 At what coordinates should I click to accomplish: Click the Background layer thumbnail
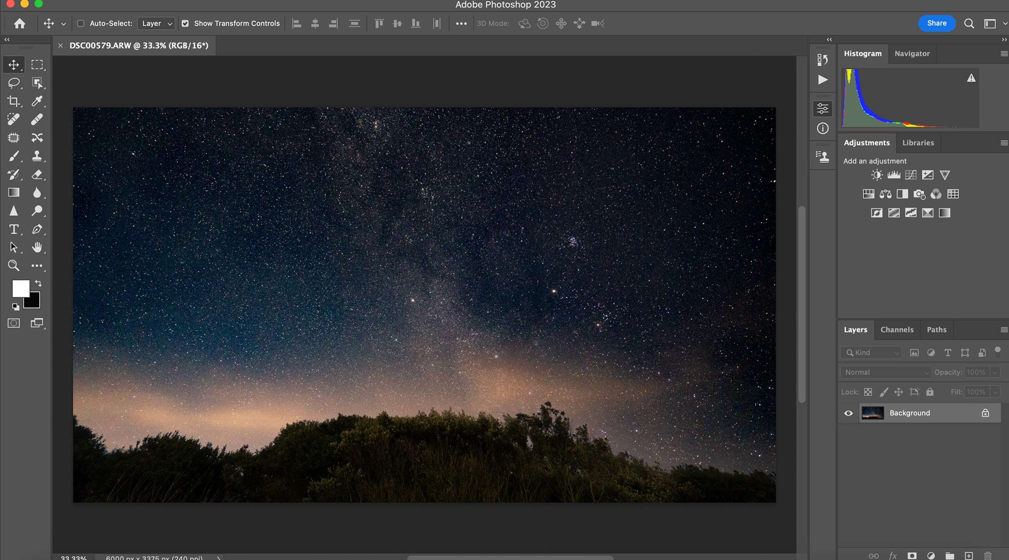872,413
